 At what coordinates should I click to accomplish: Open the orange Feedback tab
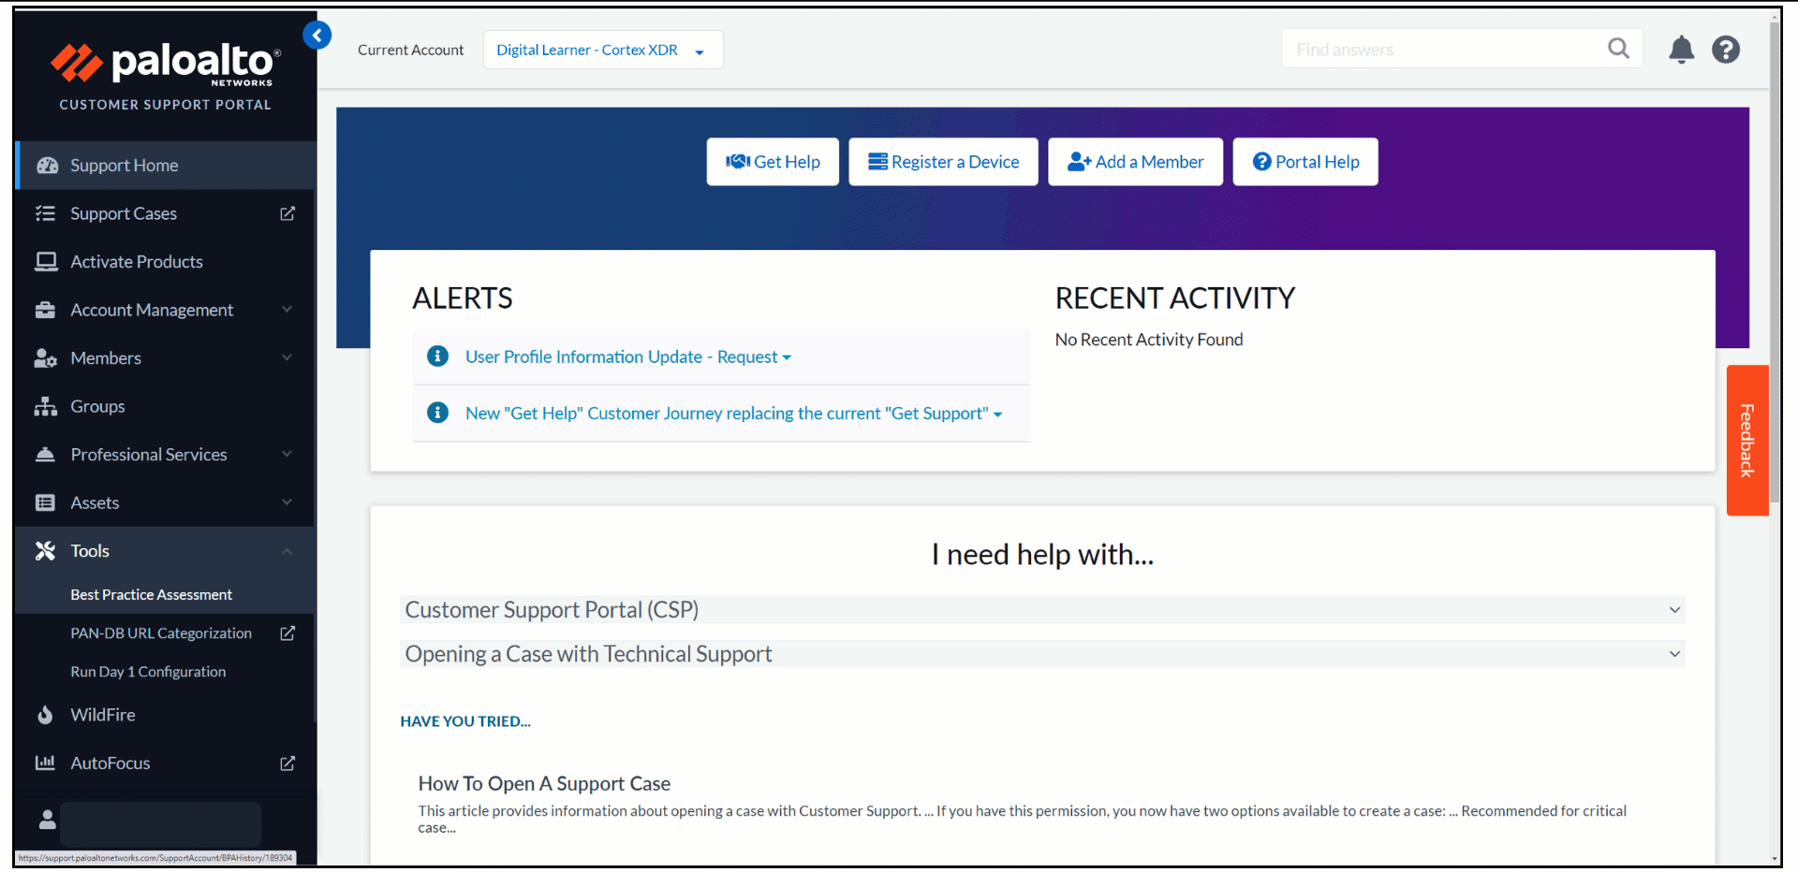(x=1746, y=440)
